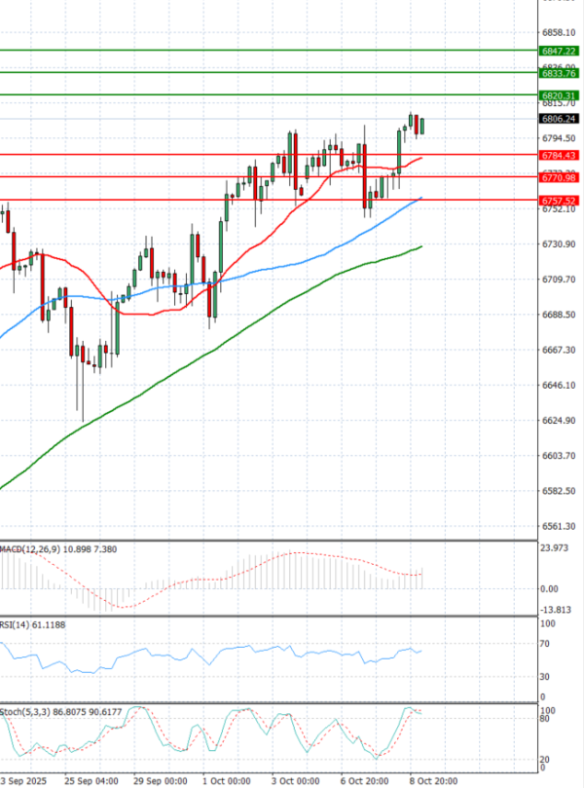Click the 6858.10 value on price axis
Screen dimensions: 584x788
pos(558,32)
